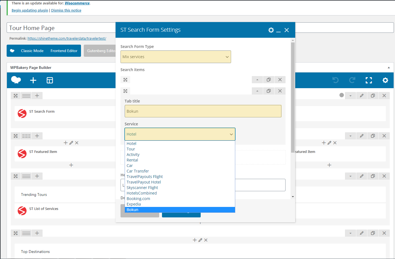The width and height of the screenshot is (395, 259).
Task: Switch to Classic Mode
Action: (32, 51)
